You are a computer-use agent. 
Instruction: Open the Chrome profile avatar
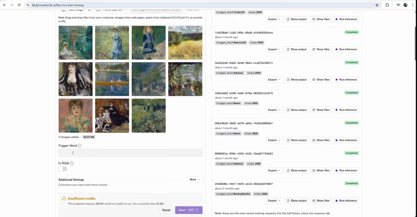click(x=406, y=5)
